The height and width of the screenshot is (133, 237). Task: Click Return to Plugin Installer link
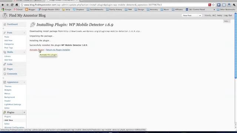tap(58, 50)
